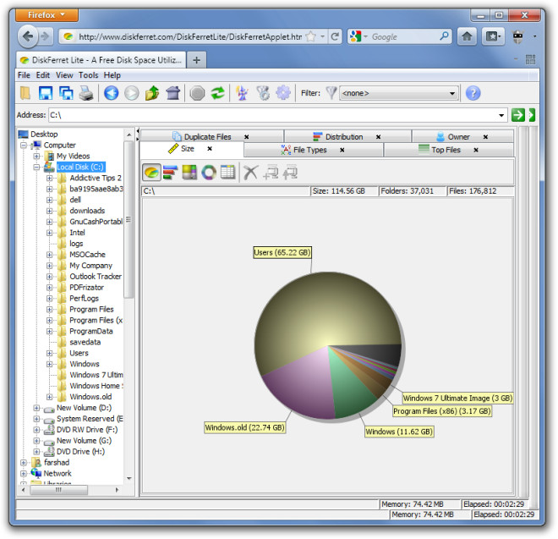Reload the page in Firefox
Viewport: 558px width, 539px height.
335,36
